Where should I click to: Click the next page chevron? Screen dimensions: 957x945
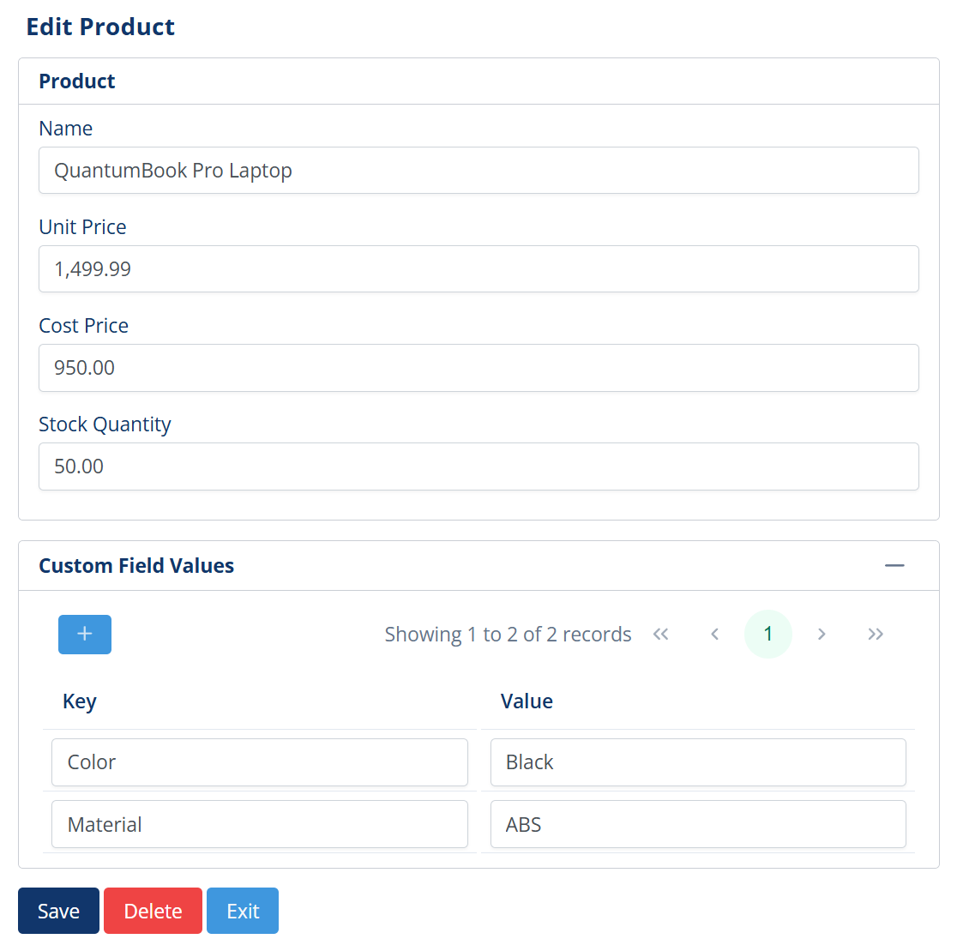[x=822, y=634]
